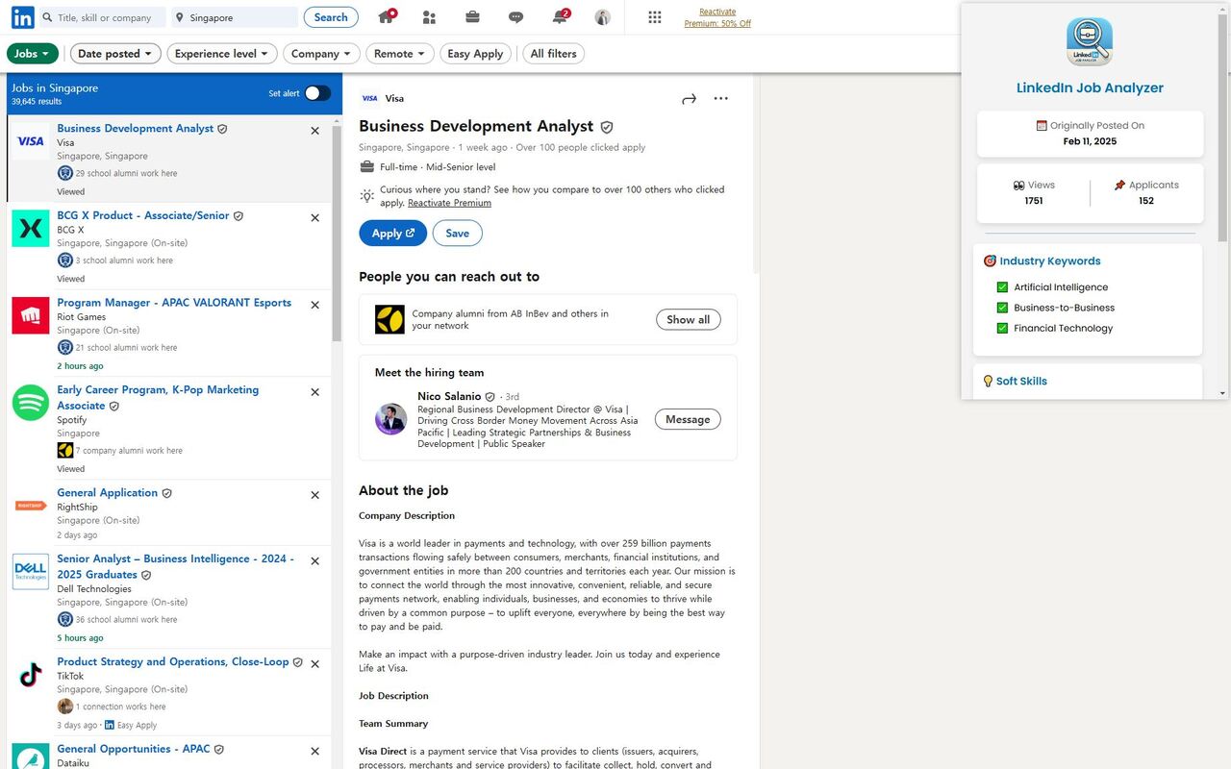
Task: Save the Business Development Analyst job
Action: tap(458, 233)
